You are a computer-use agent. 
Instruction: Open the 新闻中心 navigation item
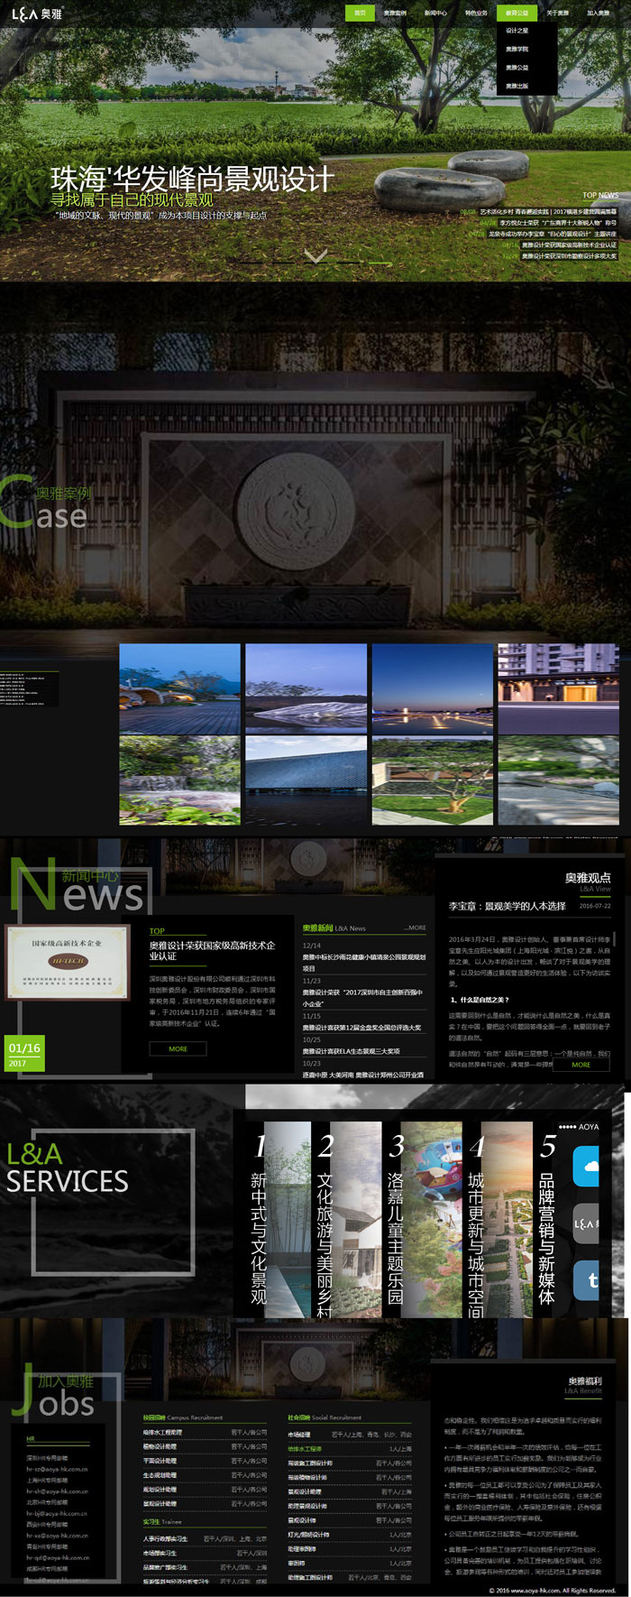435,14
